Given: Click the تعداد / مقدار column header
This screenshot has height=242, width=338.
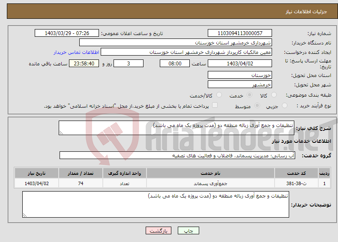Looking at the screenshot, I should click(x=81, y=173).
